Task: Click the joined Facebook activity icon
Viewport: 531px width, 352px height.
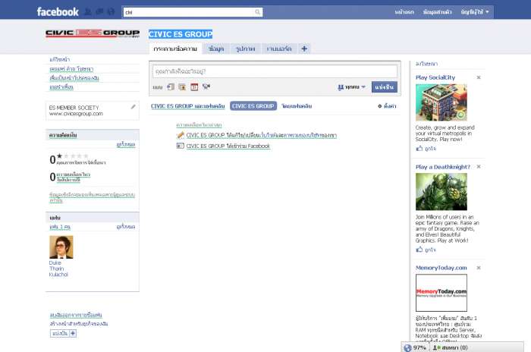Action: click(x=181, y=146)
